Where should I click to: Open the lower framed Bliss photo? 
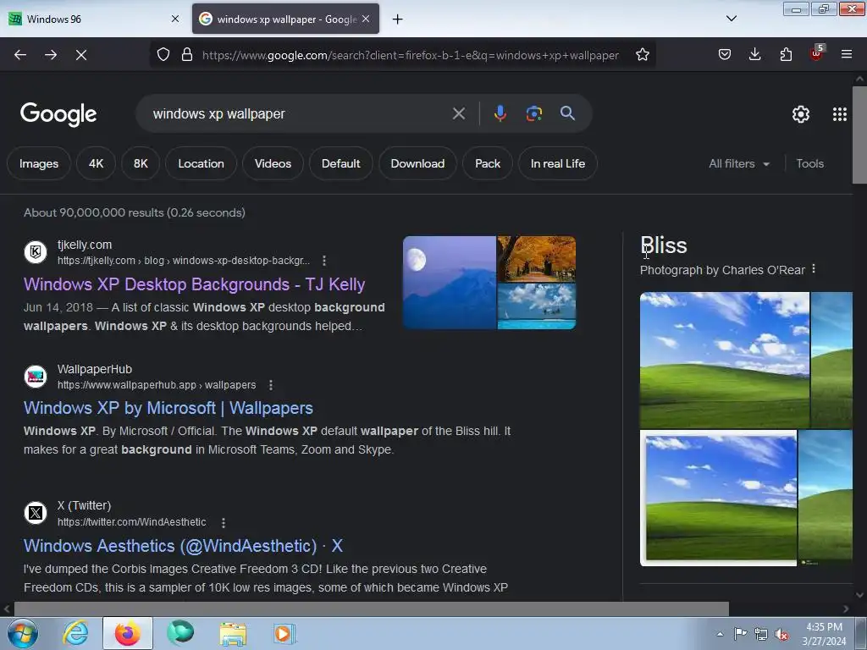(x=718, y=498)
